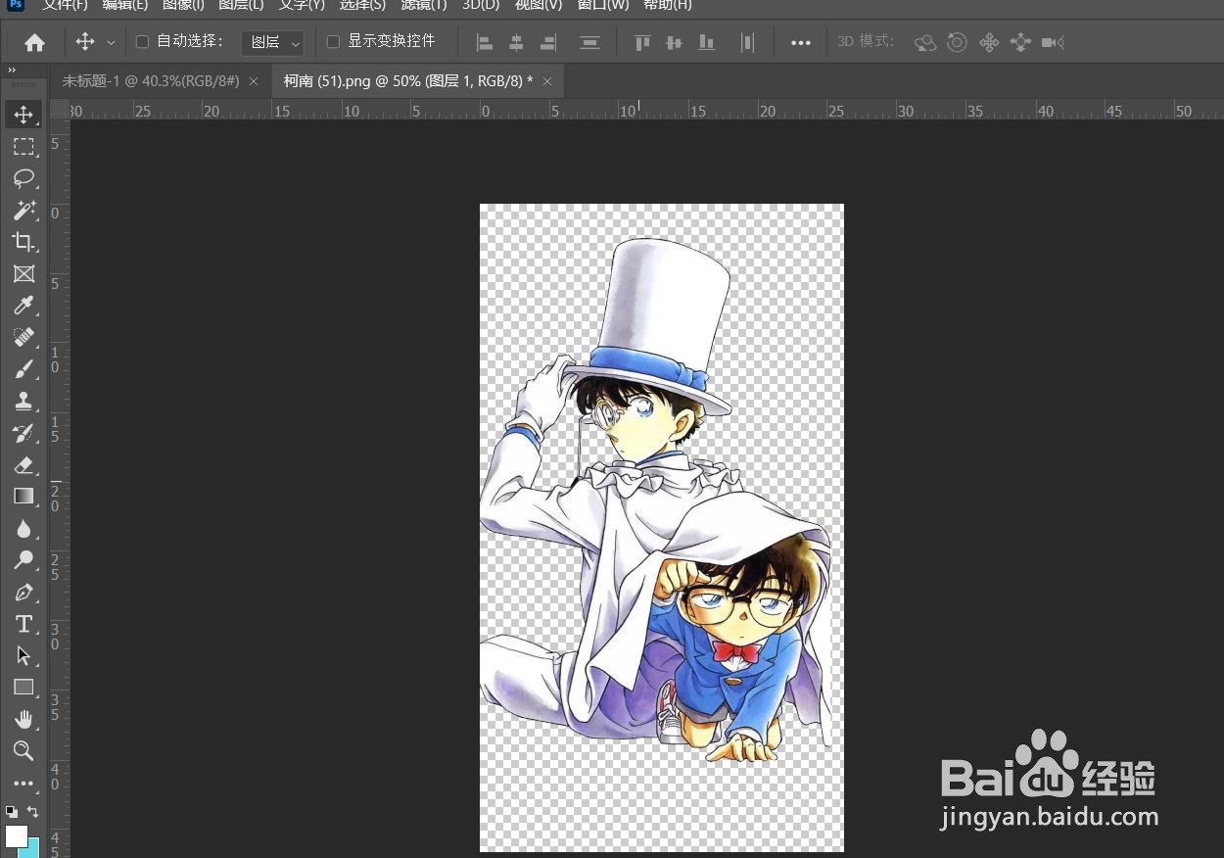Align left edges in options bar
The height and width of the screenshot is (858, 1224).
coord(484,42)
